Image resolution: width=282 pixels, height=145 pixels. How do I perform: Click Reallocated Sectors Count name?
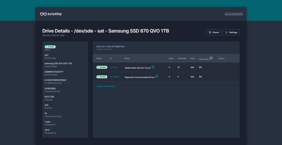(x=138, y=68)
